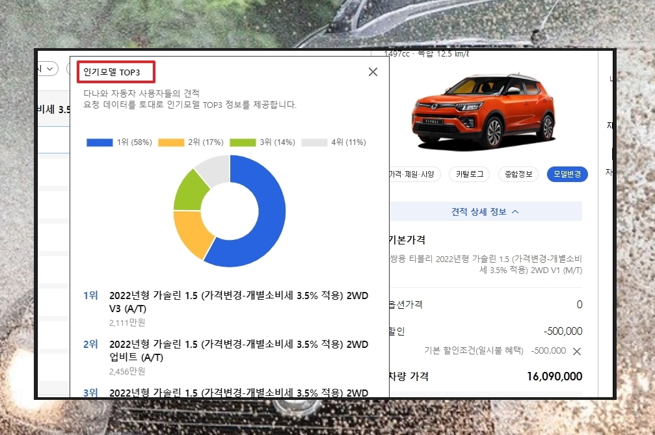Click the 쌍용 티볼리 2022년형 model description
Image resolution: width=655 pixels, height=435 pixels.
[485, 264]
